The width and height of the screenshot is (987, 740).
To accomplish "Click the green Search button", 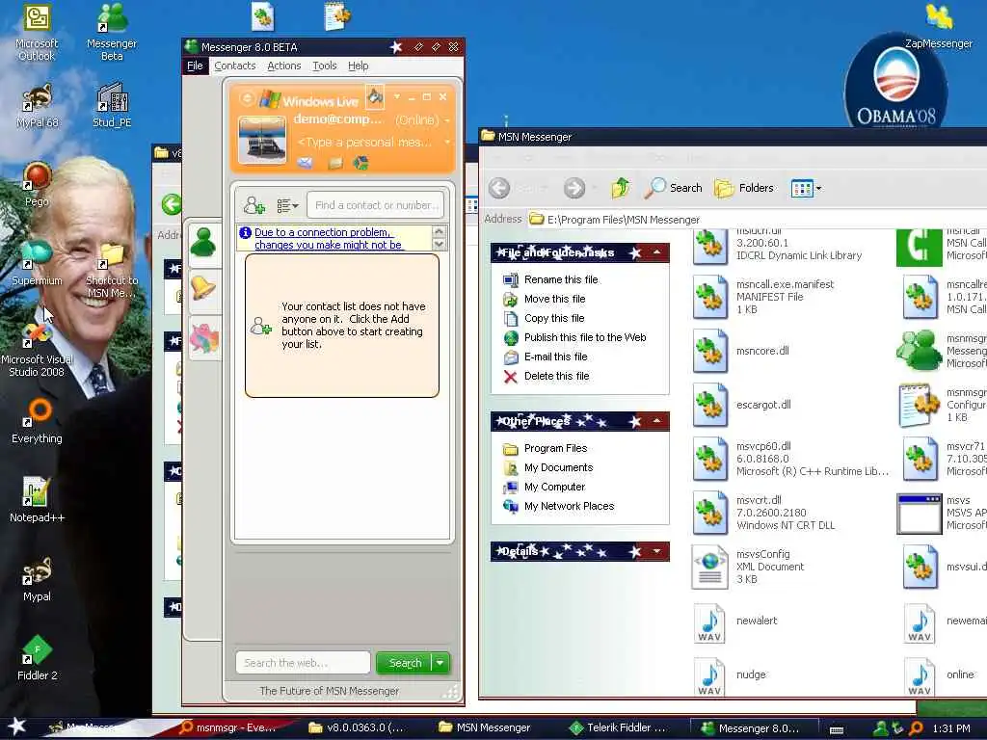I will 404,663.
